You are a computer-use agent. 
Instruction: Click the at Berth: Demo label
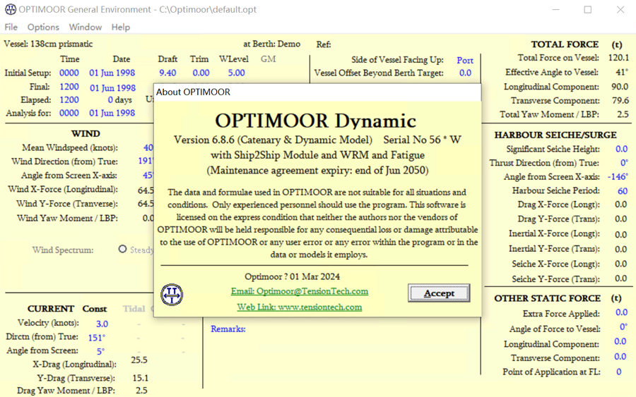pos(272,44)
